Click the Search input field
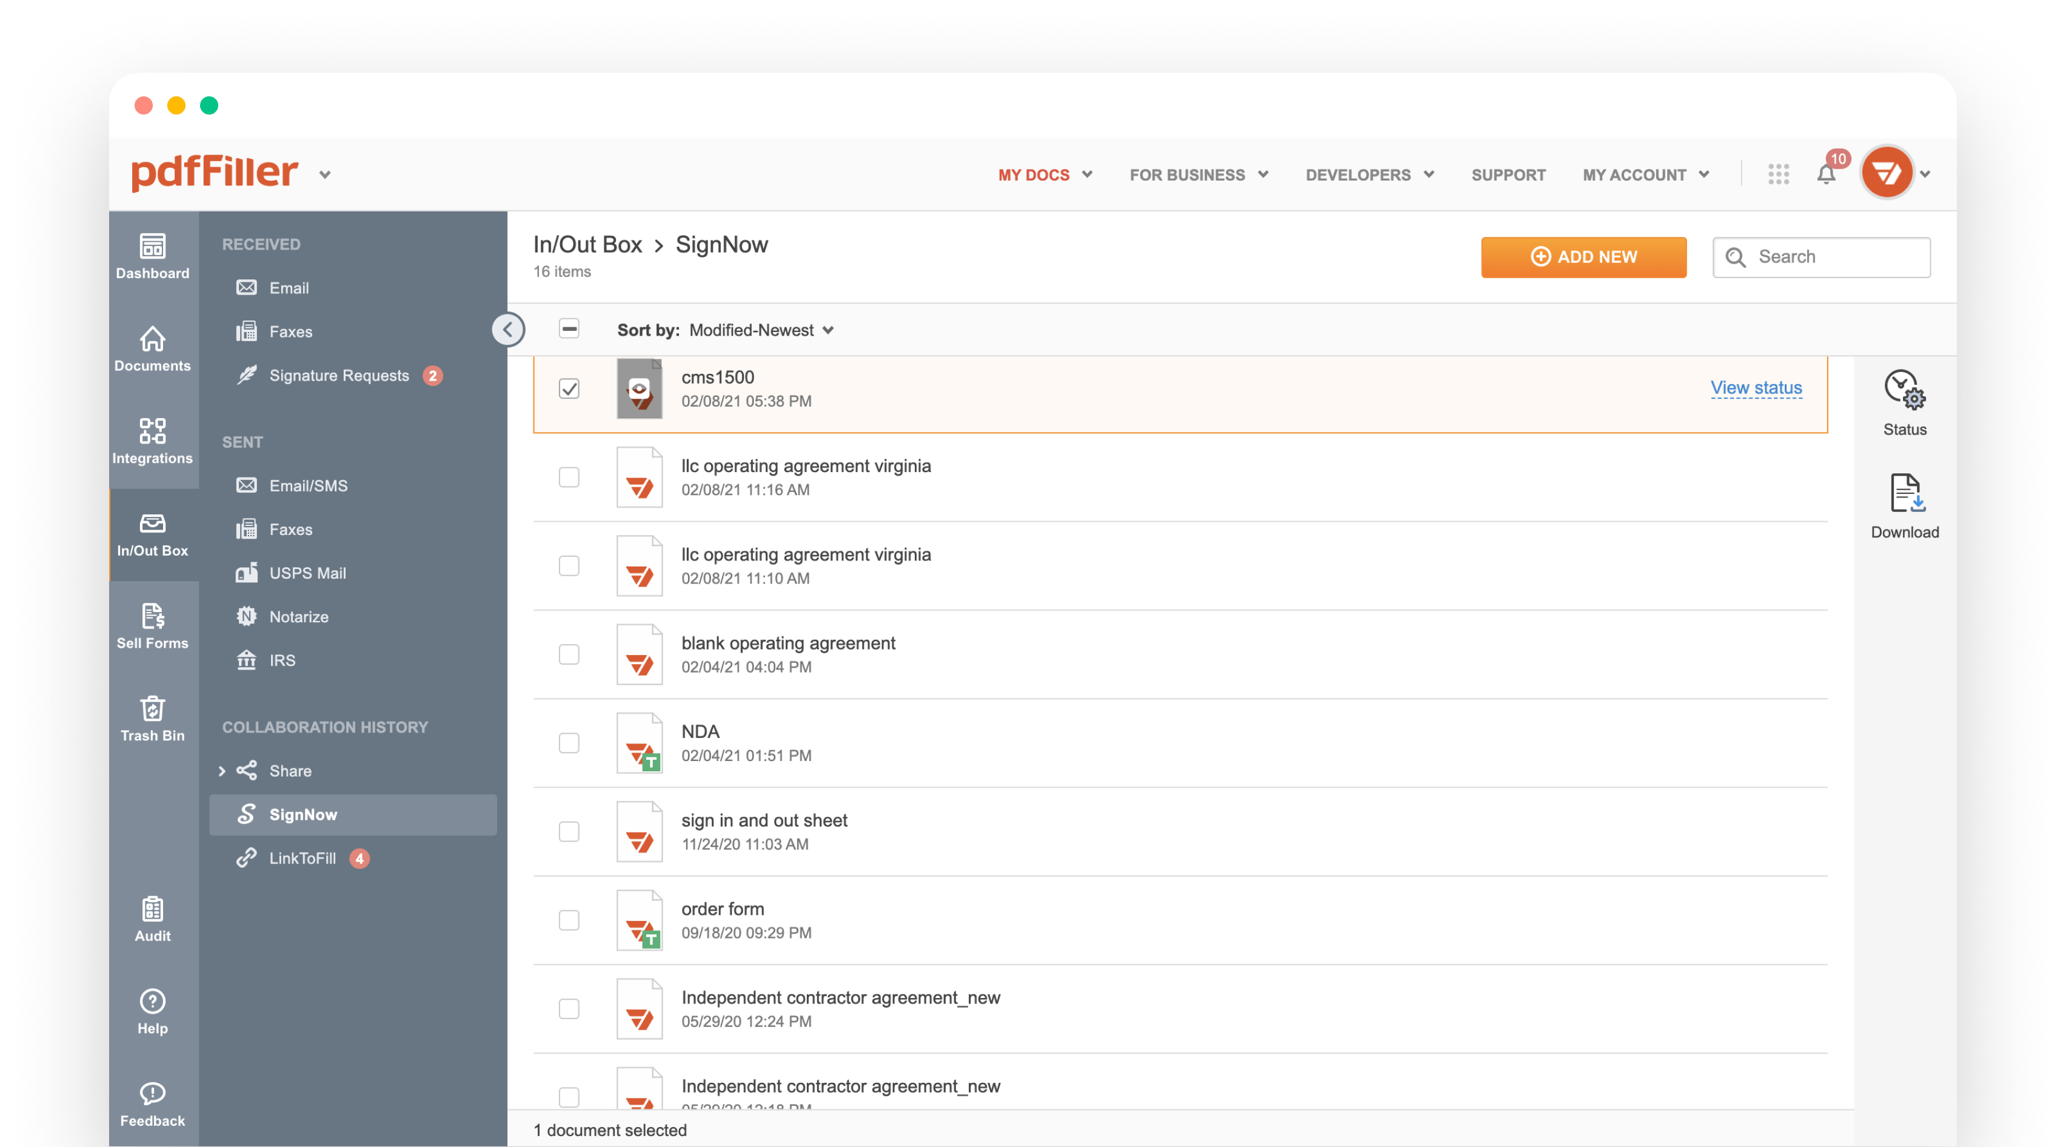This screenshot has width=2066, height=1147. 1823,256
